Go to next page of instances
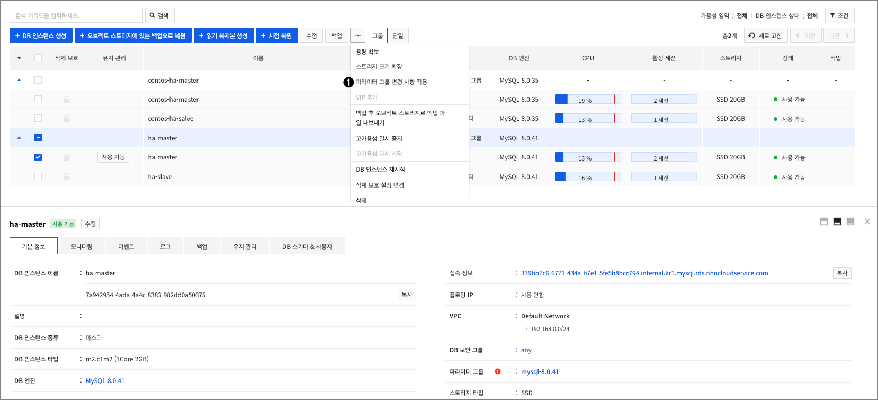The width and height of the screenshot is (878, 400). (x=839, y=35)
